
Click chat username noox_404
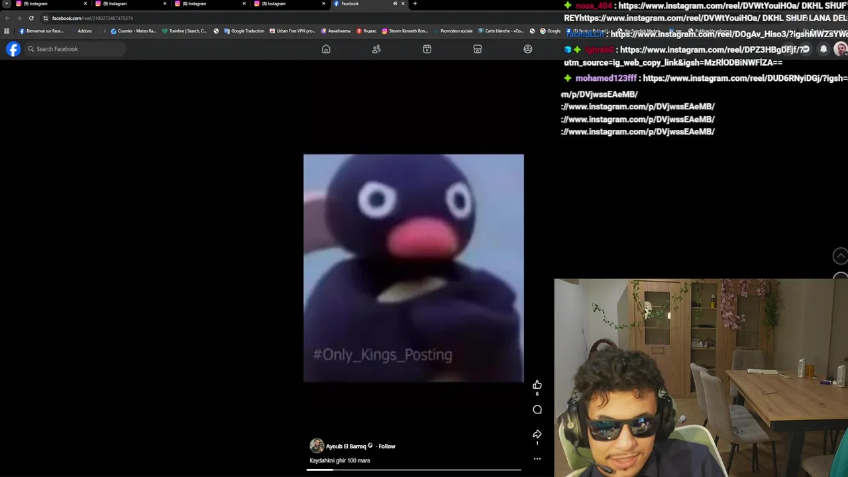[594, 6]
